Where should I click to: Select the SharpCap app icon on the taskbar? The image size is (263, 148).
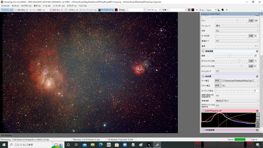(157, 145)
